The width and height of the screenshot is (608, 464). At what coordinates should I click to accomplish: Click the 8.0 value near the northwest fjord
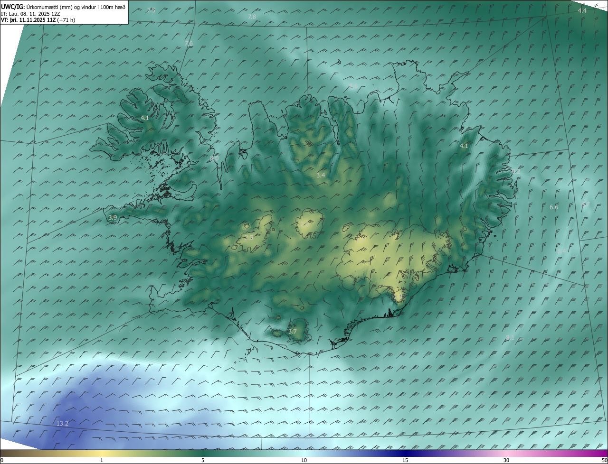click(214, 158)
